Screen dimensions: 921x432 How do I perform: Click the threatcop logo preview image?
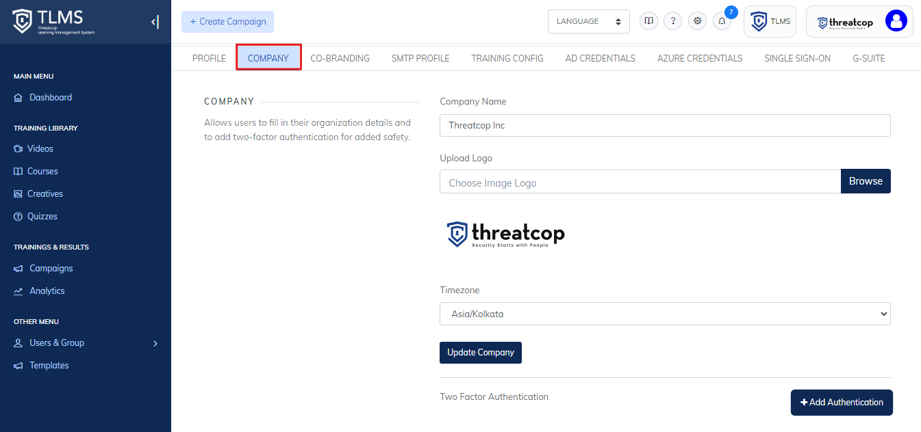506,234
